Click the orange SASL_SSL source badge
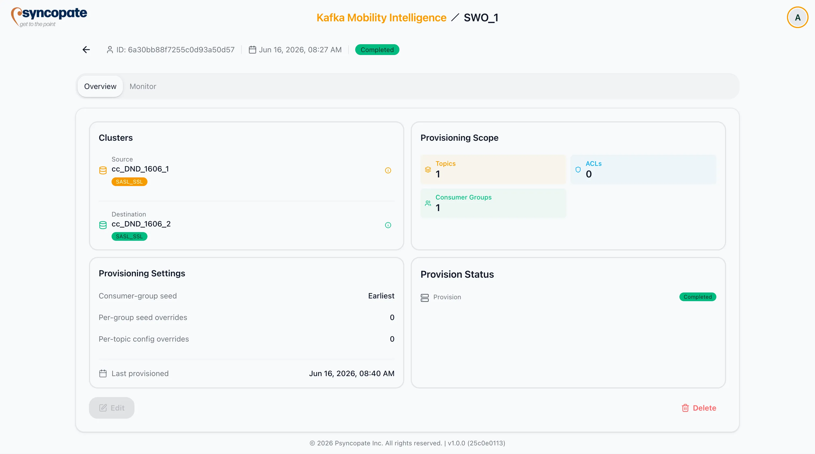The height and width of the screenshot is (454, 815). (129, 182)
